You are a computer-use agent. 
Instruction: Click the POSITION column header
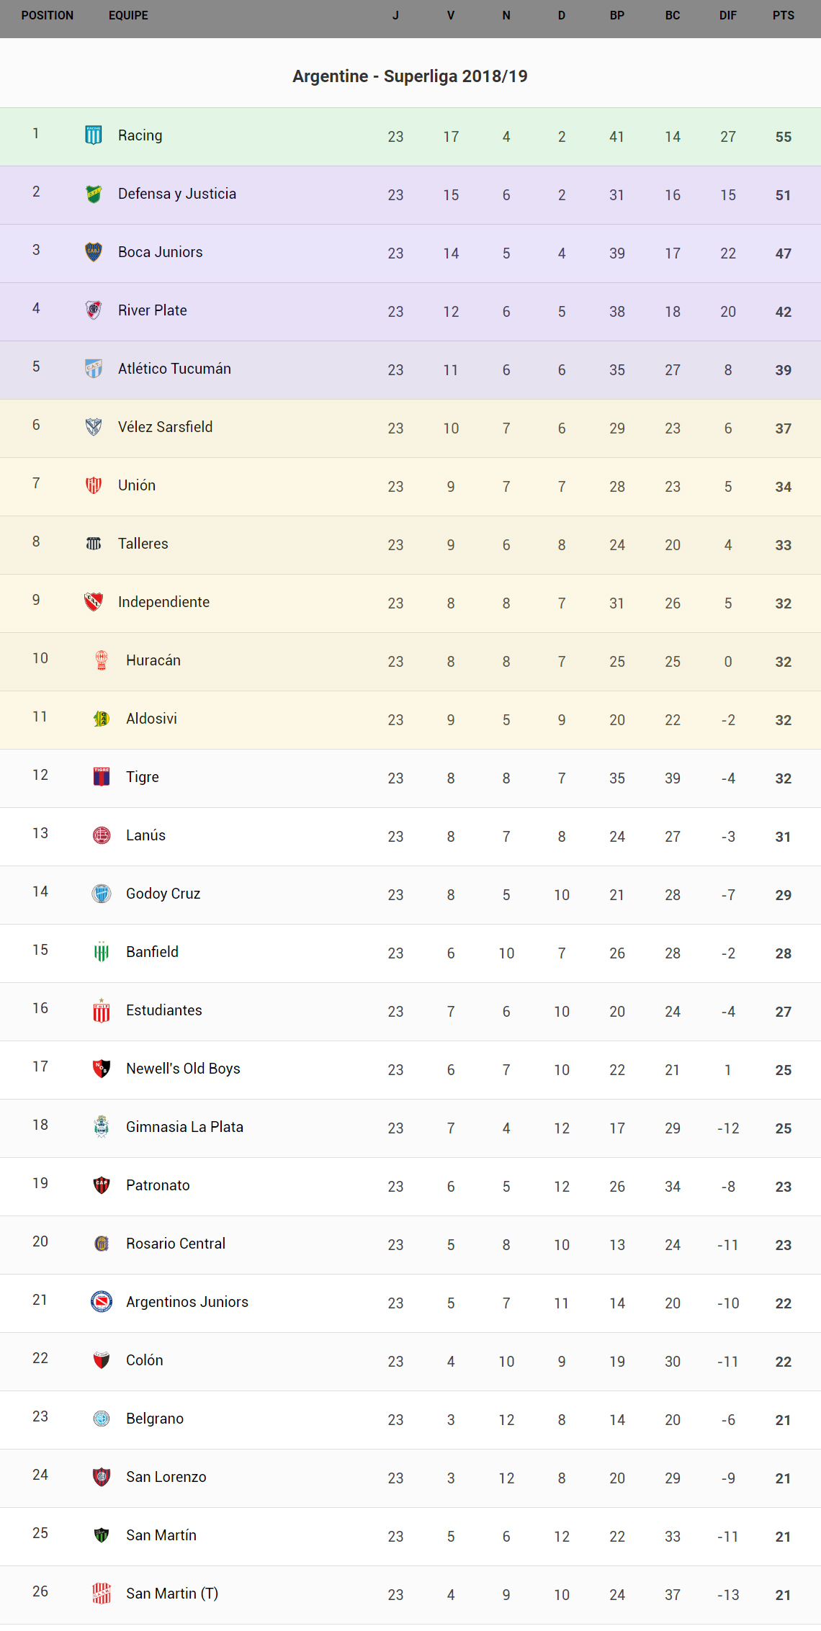(x=48, y=16)
